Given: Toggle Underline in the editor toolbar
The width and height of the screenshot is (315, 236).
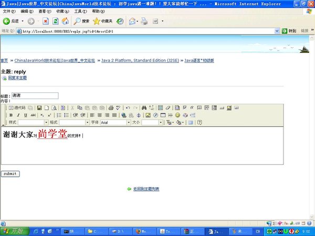Looking at the screenshot, I should [x=25, y=115].
